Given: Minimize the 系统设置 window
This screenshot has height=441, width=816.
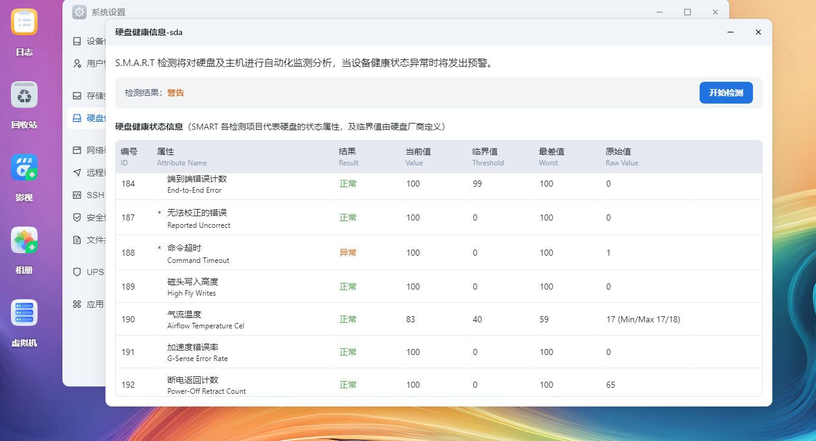Looking at the screenshot, I should click(660, 12).
